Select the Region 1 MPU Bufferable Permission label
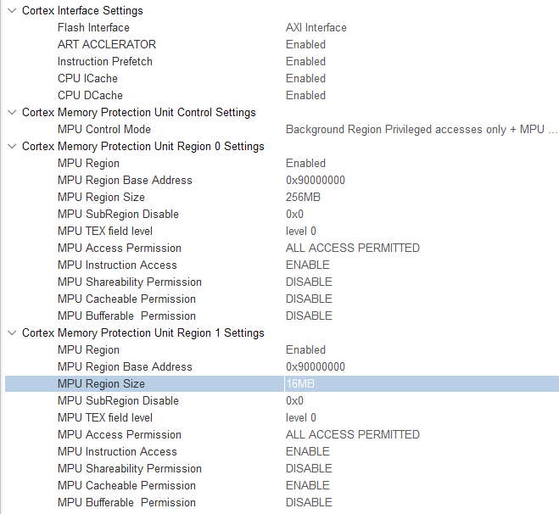Image resolution: width=559 pixels, height=514 pixels. 126,502
